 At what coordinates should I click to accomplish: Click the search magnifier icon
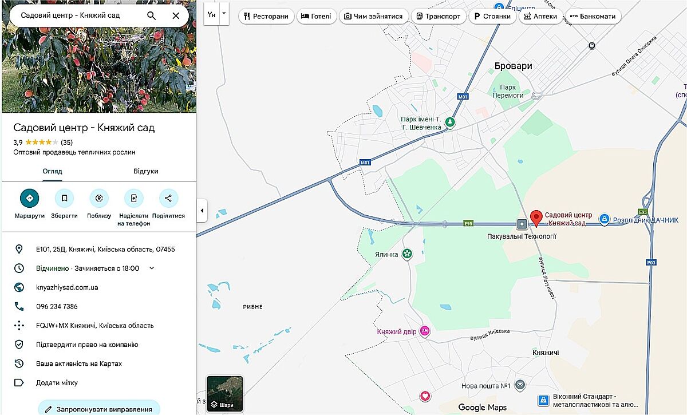(151, 15)
